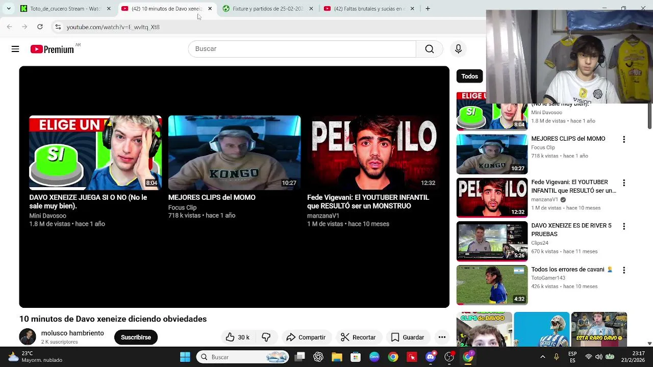653x367 pixels.
Task: Go back in browser history
Action: click(10, 27)
